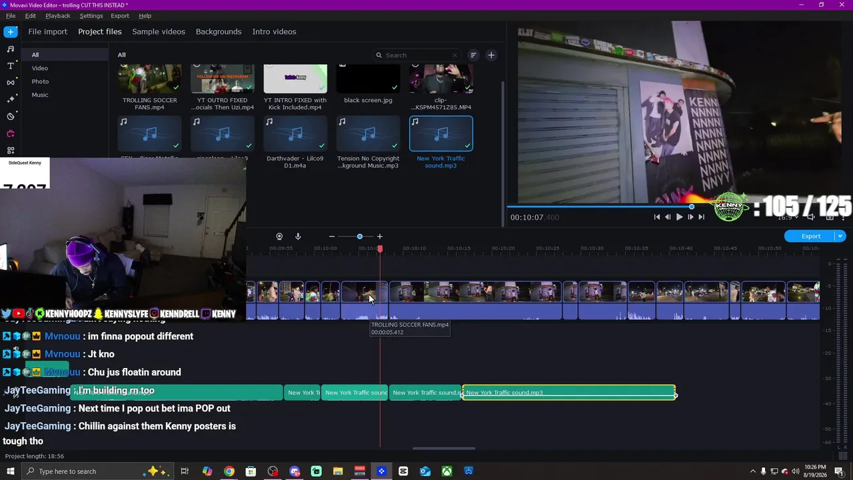Switch to the Sample videos tab
The image size is (853, 480).
(159, 31)
